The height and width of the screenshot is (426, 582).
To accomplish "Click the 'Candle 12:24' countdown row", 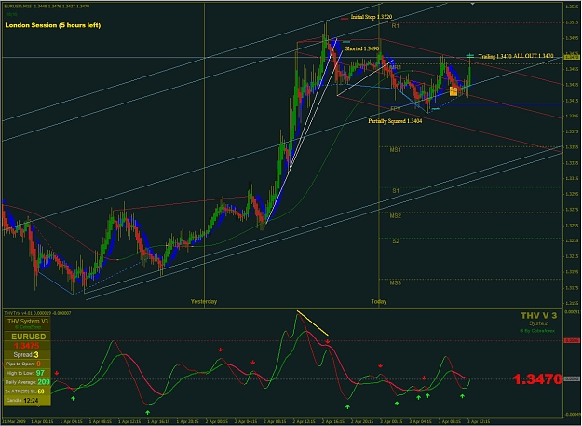I will pos(27,401).
